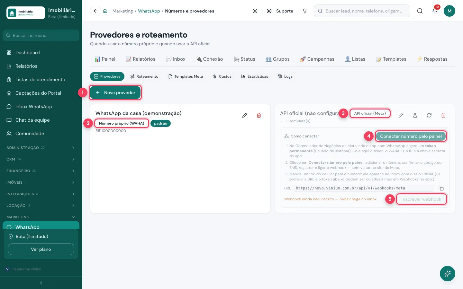Select Custos sub-tab
463x289 pixels.
point(222,76)
